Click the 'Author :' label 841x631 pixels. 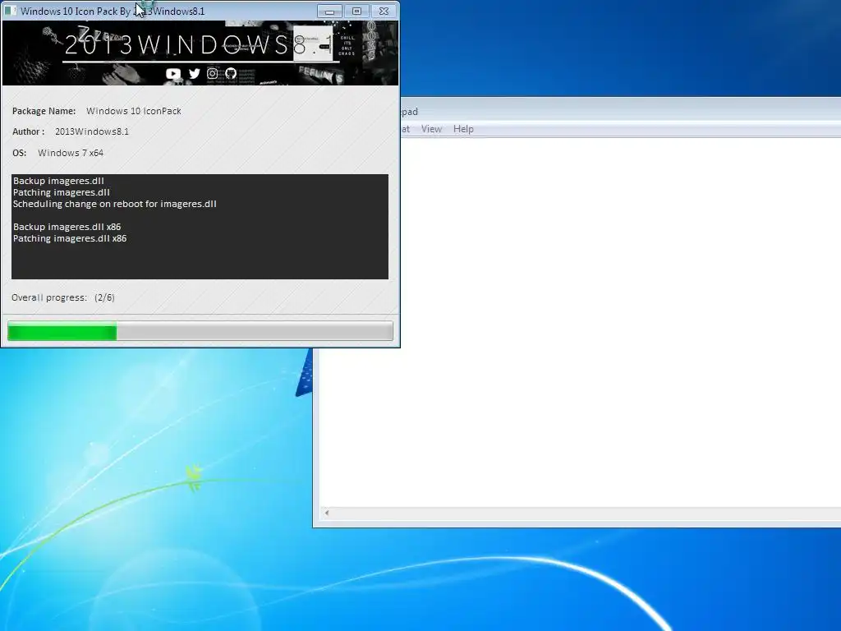[29, 131]
